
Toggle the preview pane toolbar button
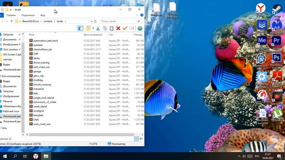[81, 28]
